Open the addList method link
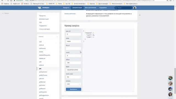 pyautogui.click(x=42, y=45)
